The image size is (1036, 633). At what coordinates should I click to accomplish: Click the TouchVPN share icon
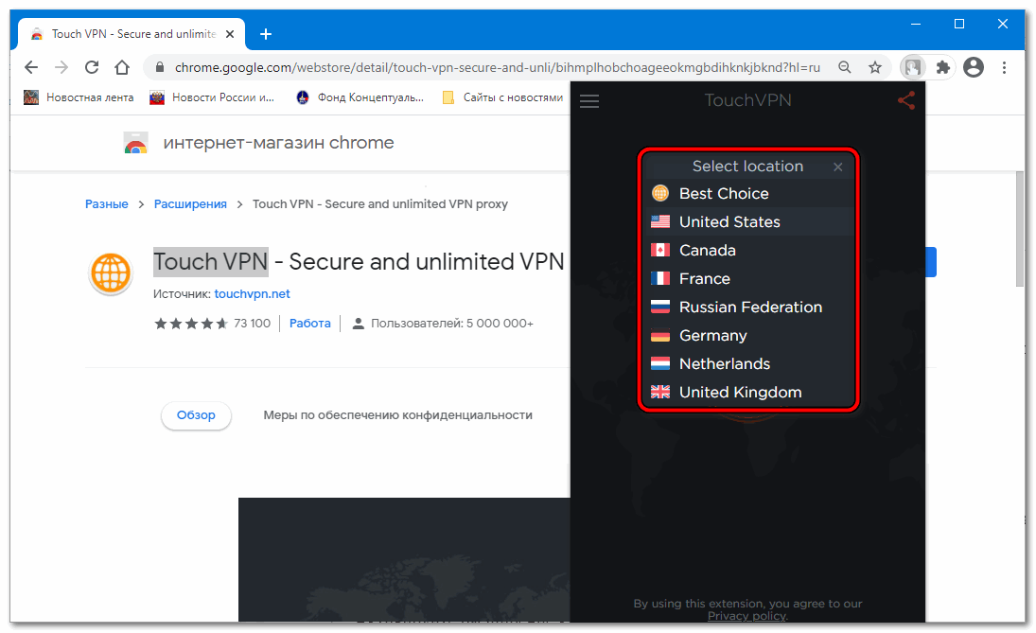click(905, 100)
